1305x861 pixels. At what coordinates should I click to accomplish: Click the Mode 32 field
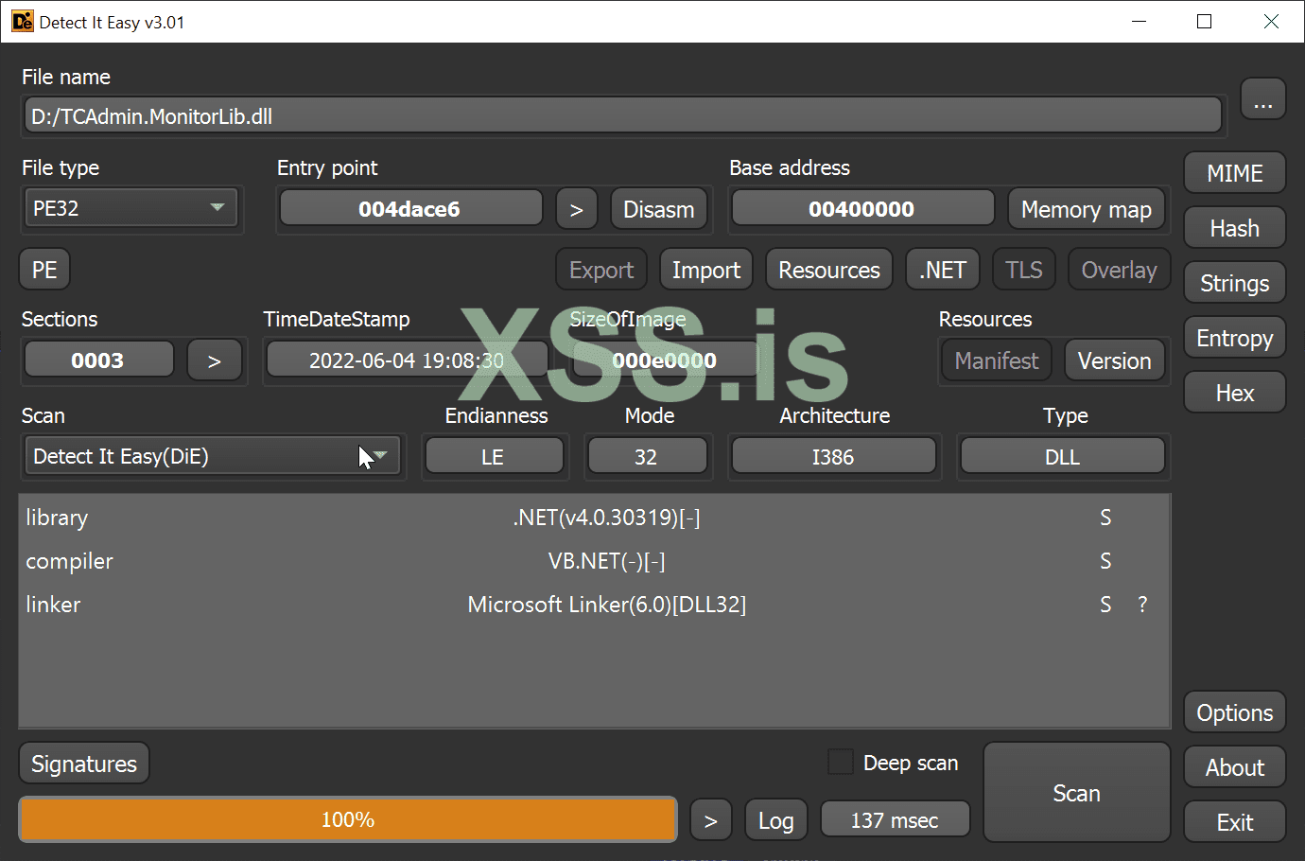(x=647, y=456)
